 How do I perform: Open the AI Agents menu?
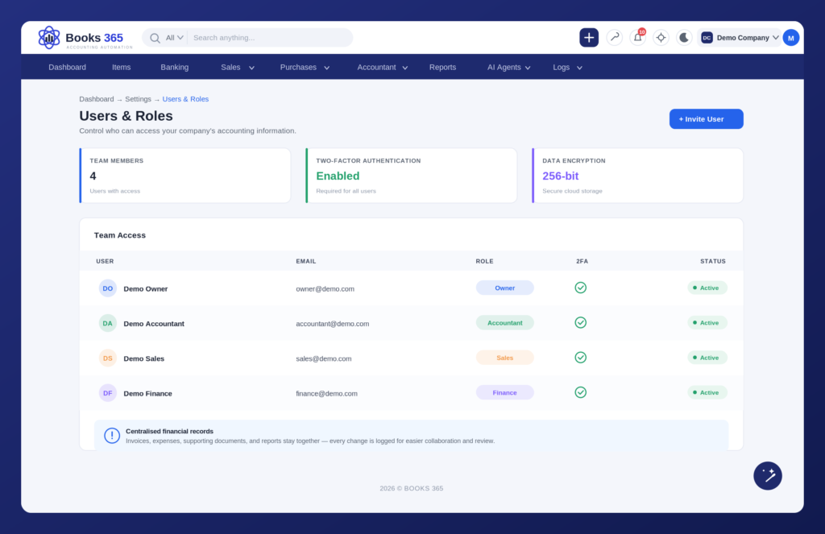tap(509, 68)
